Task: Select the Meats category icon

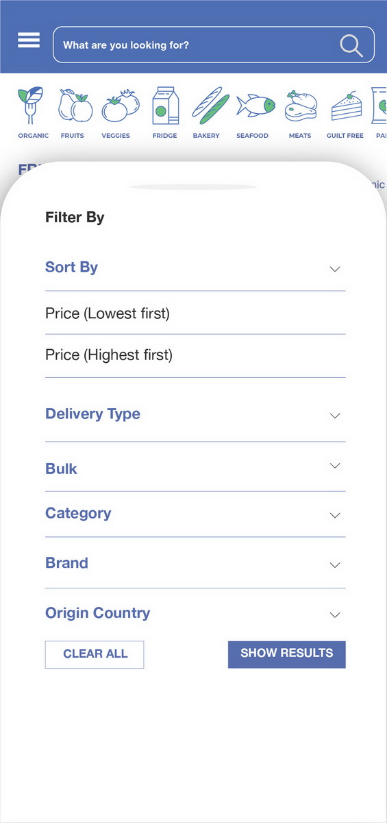Action: [x=300, y=112]
